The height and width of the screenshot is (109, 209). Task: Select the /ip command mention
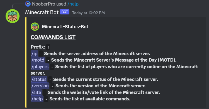click(34, 54)
